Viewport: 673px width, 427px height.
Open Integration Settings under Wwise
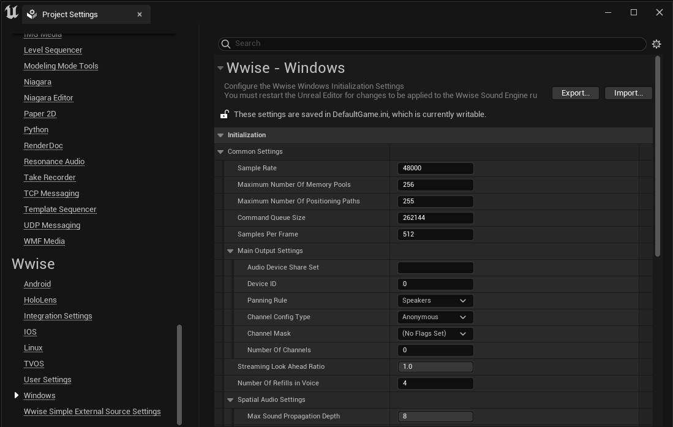(58, 316)
